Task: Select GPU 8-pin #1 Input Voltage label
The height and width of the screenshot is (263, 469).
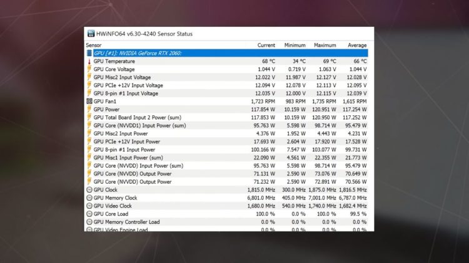Action: 126,93
